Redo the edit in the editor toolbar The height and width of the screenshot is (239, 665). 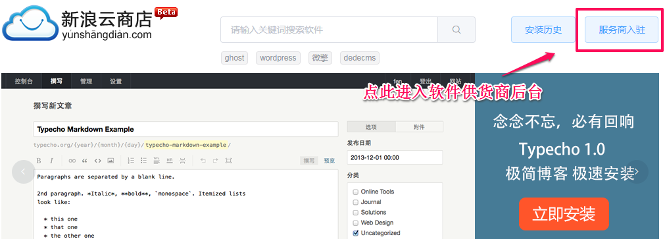[216, 161]
